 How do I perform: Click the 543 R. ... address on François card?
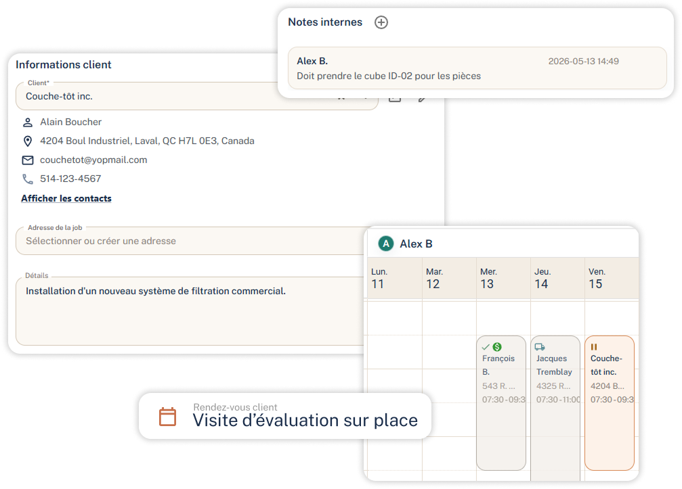(x=498, y=386)
